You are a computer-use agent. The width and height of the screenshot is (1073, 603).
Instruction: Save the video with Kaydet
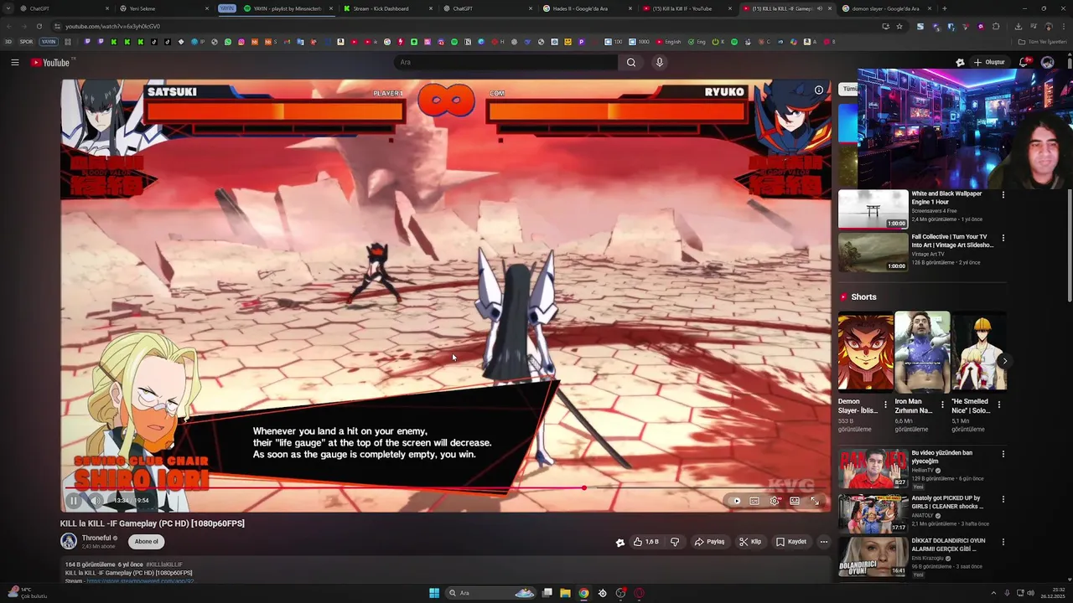(x=790, y=542)
